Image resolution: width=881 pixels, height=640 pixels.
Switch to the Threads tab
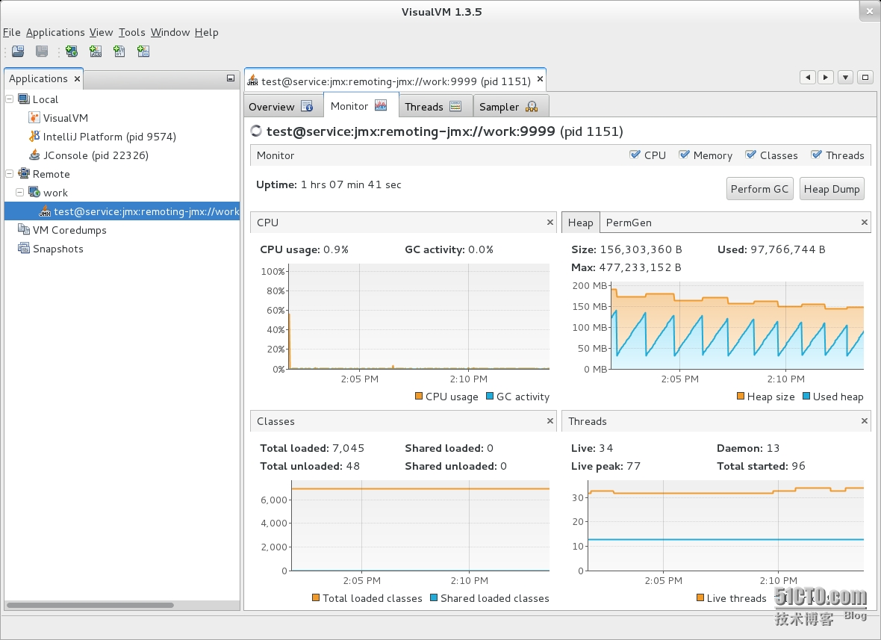coord(436,106)
